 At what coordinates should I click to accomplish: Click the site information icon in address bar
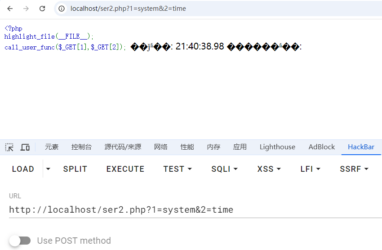tap(62, 9)
